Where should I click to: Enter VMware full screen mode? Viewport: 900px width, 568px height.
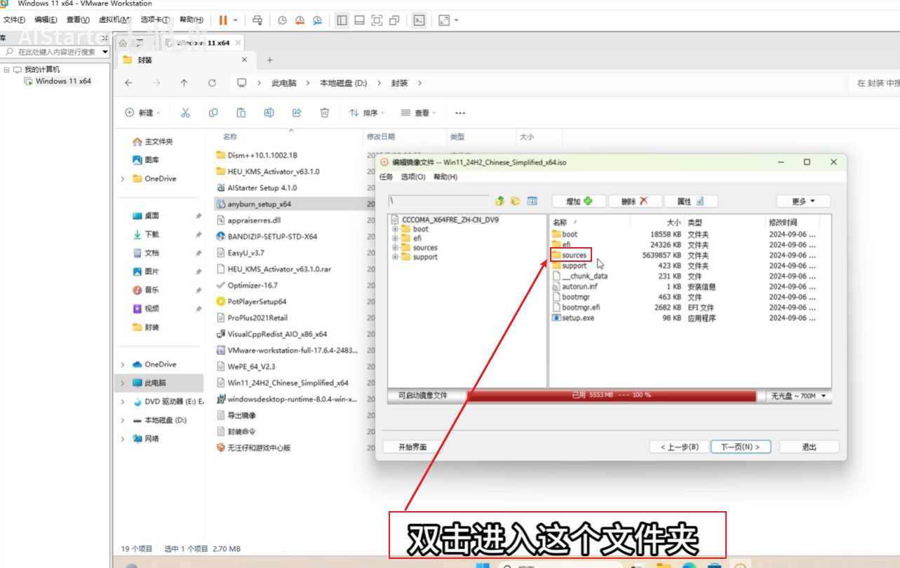(x=377, y=20)
